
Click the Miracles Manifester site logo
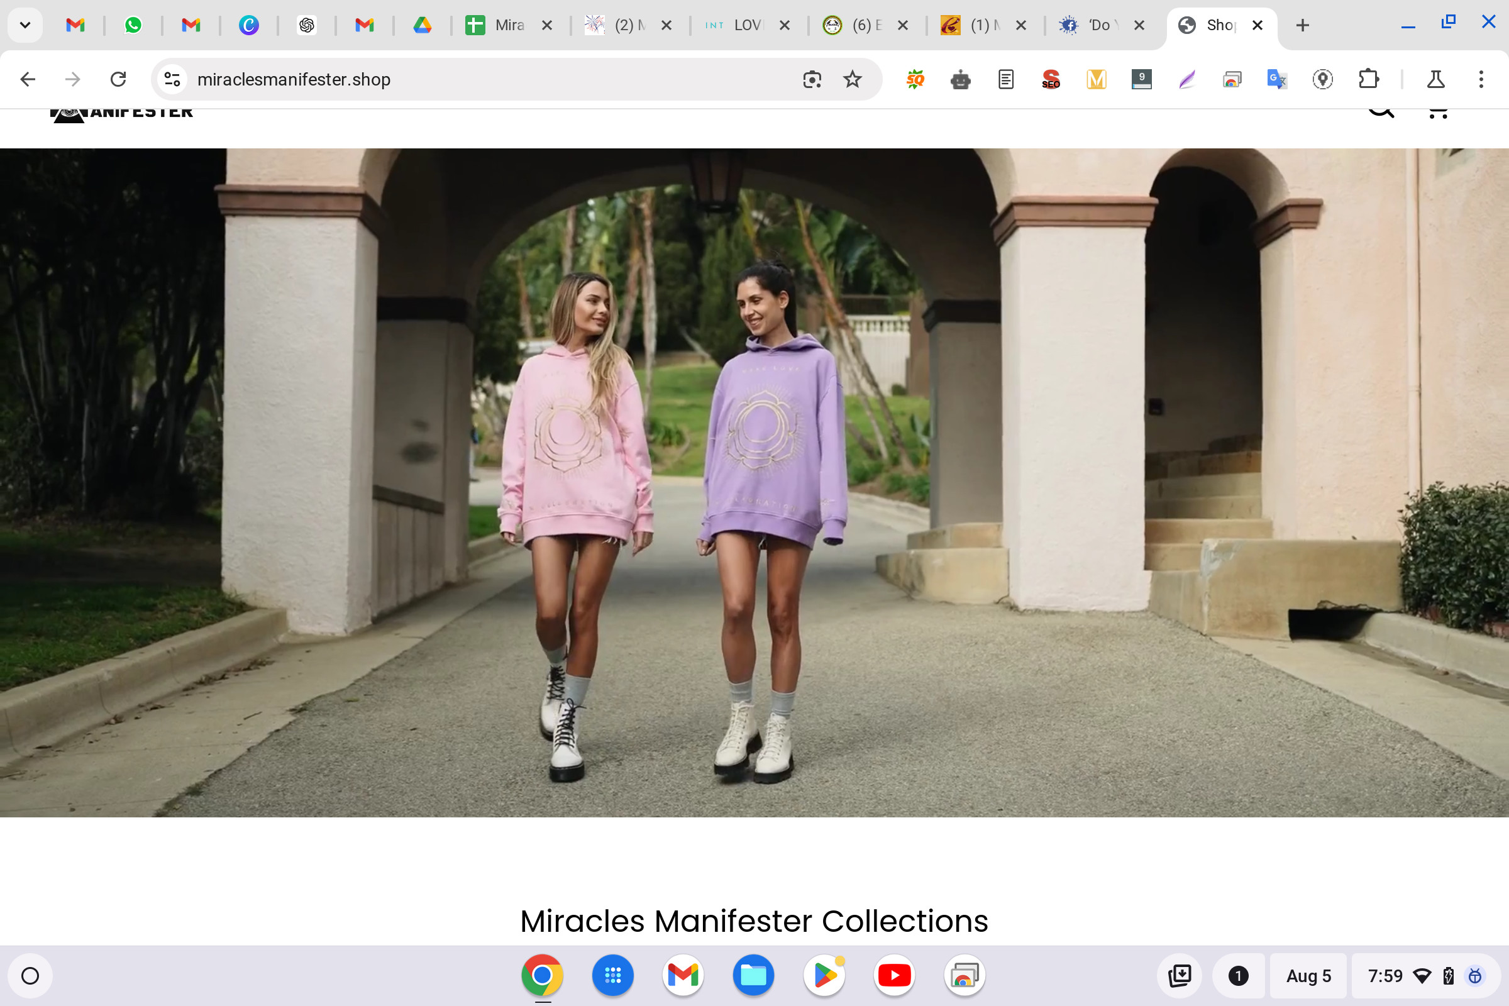(x=122, y=114)
